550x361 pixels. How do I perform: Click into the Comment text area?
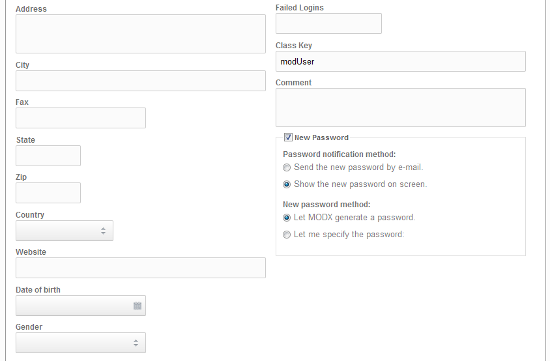click(400, 108)
